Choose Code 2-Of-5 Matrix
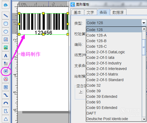 tap(114, 74)
